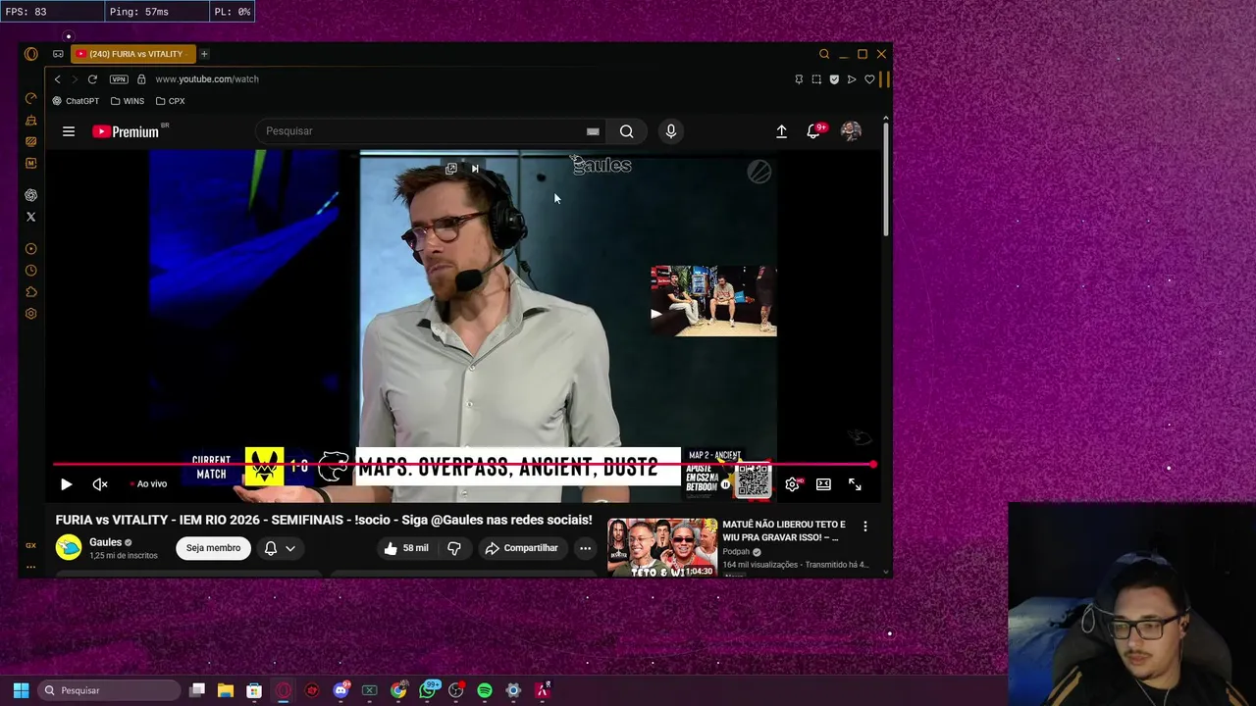The height and width of the screenshot is (706, 1256).
Task: Click the red video progress bar
Action: pyautogui.click(x=463, y=465)
